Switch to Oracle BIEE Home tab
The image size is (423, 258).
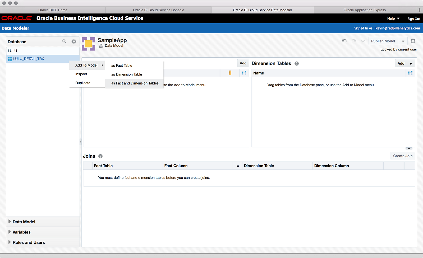(53, 10)
